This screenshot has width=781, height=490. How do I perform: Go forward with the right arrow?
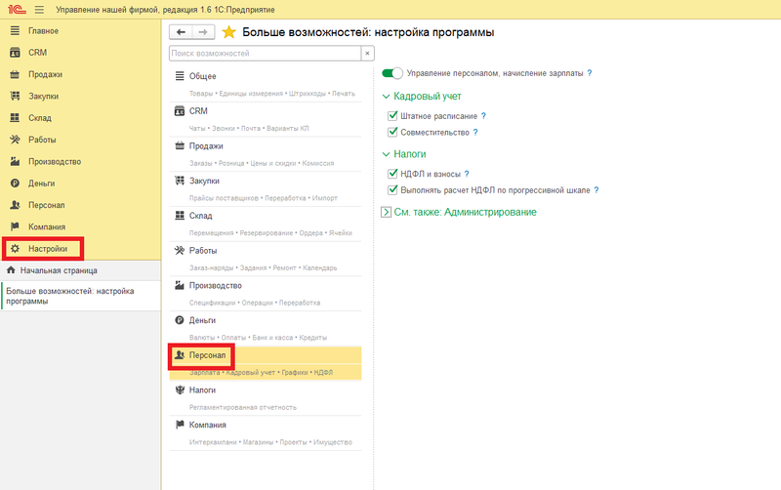(x=203, y=32)
